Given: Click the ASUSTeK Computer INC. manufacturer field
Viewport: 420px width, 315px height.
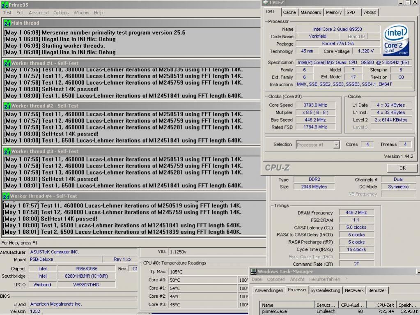Looking at the screenshot, I should pos(83,252).
